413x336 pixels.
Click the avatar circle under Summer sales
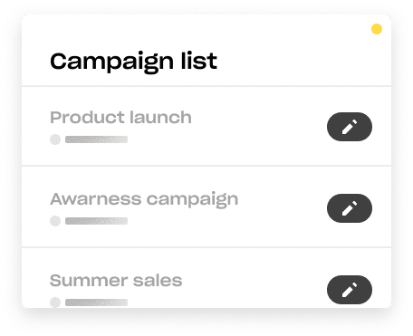(55, 302)
